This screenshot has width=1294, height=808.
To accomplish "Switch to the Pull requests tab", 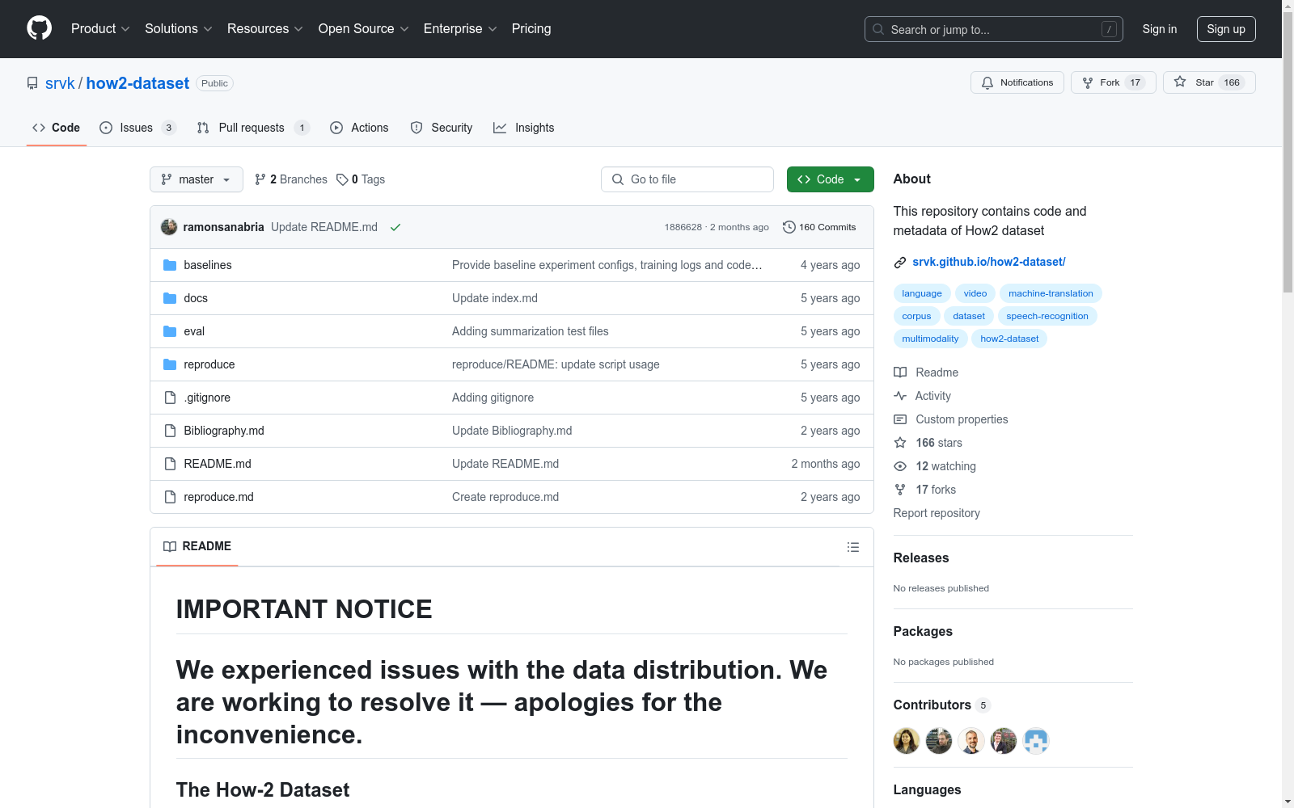I will click(x=253, y=128).
